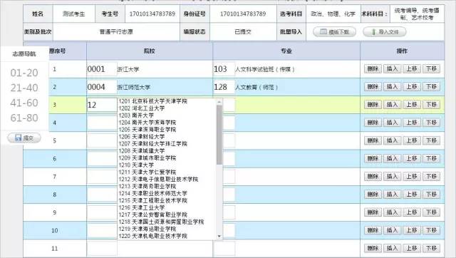This screenshot has width=456, height=258.
Task: Insert a row at row 5
Action: click(392, 140)
